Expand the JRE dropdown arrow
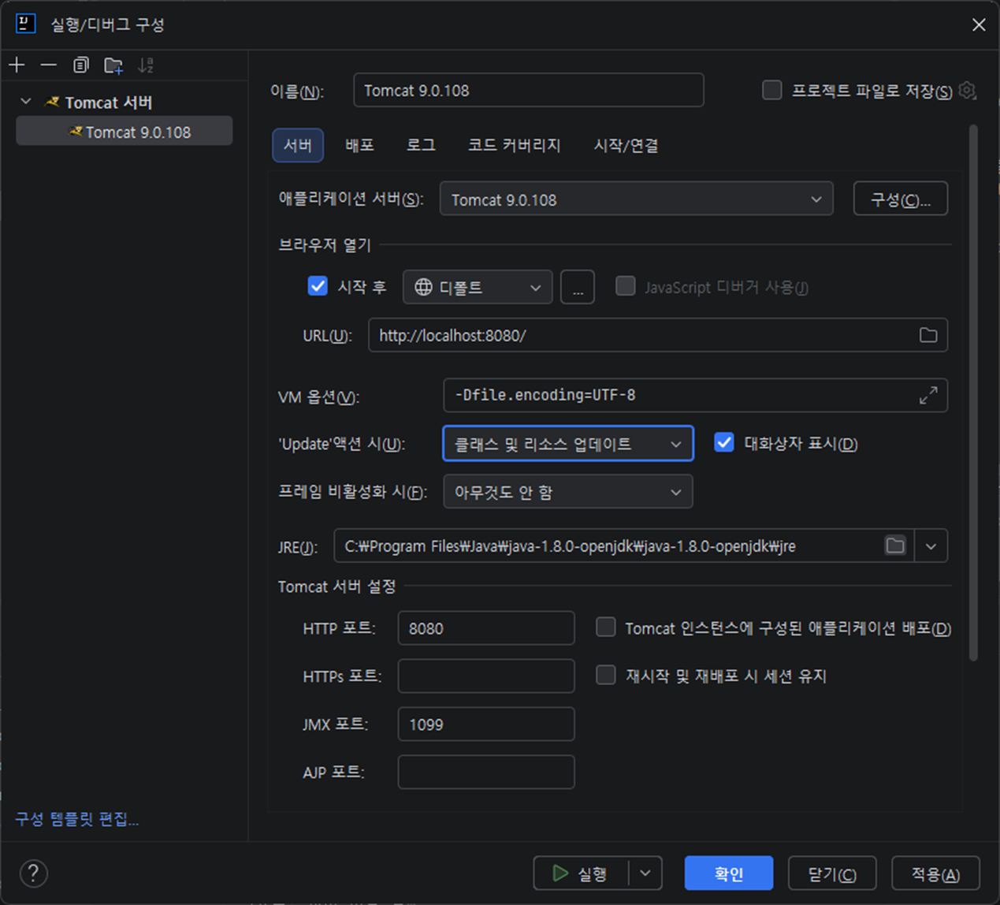 pyautogui.click(x=931, y=546)
